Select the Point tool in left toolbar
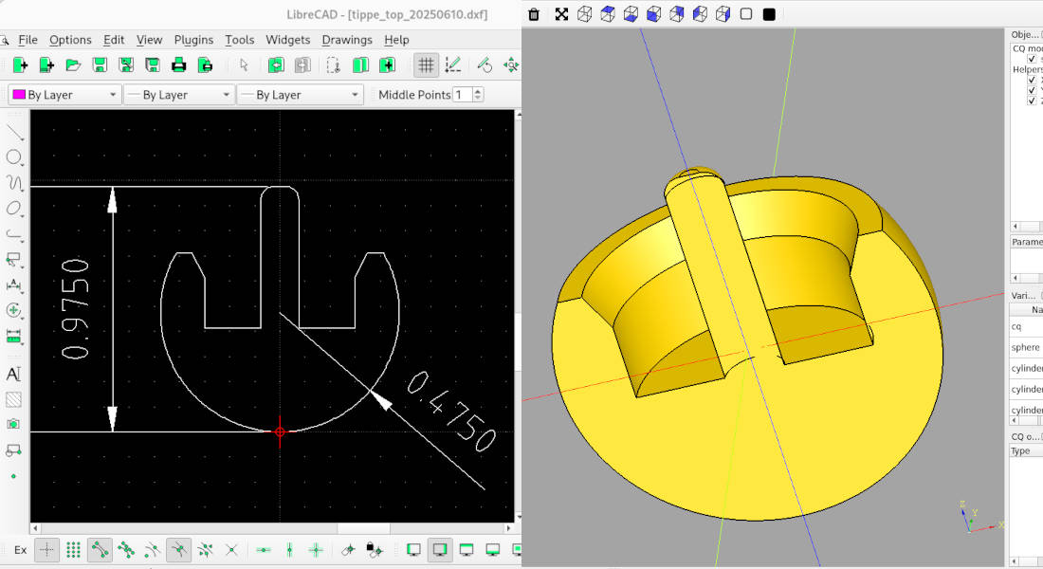This screenshot has width=1043, height=569. tap(13, 476)
